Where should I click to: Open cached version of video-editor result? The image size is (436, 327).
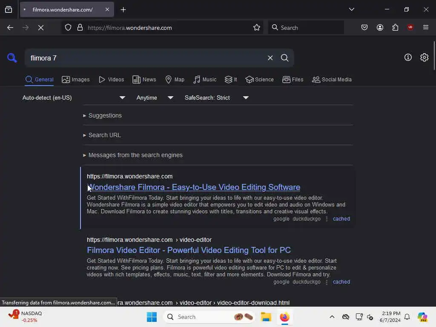[x=341, y=282]
